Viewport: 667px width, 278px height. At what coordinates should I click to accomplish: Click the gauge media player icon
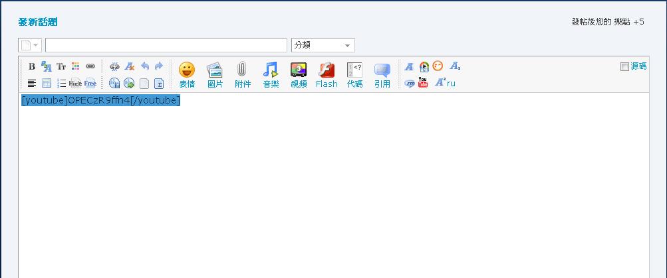click(424, 66)
